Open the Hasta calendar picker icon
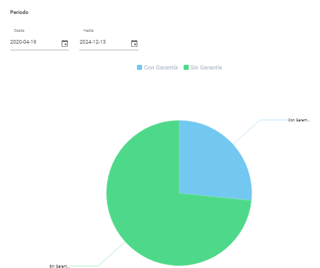Screen dimensions: 320x268 coord(134,44)
